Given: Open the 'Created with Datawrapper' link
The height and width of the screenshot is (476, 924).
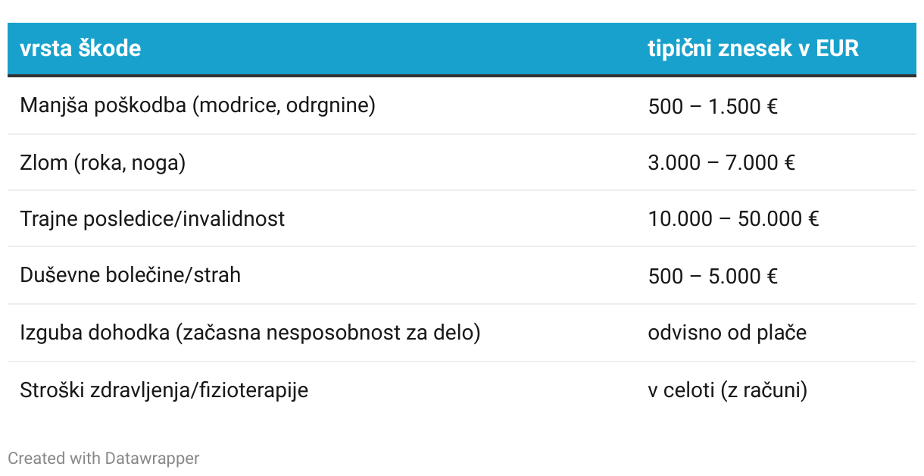Looking at the screenshot, I should point(104,458).
